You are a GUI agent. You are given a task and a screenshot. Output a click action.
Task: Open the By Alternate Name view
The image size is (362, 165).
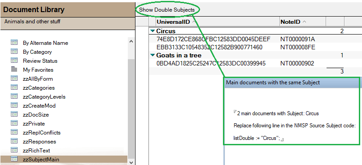45,43
